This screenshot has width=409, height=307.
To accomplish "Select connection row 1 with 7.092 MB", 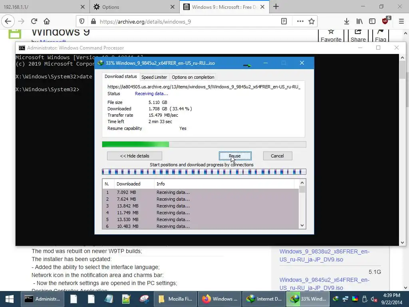I will tap(201, 192).
